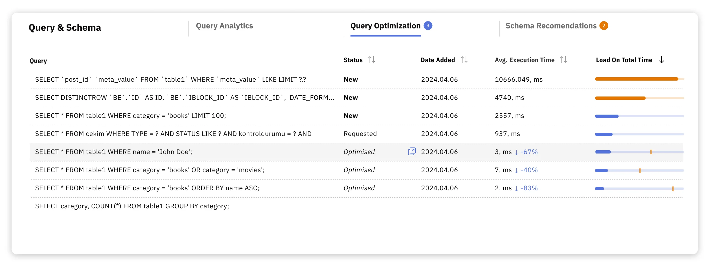
Task: Click the -83% improvement percentage
Action: pos(529,188)
